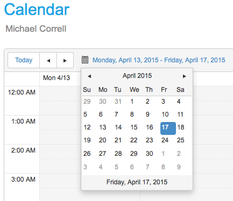The image size is (233, 201).
Task: Go to next week with right arrow
Action: coord(65,60)
